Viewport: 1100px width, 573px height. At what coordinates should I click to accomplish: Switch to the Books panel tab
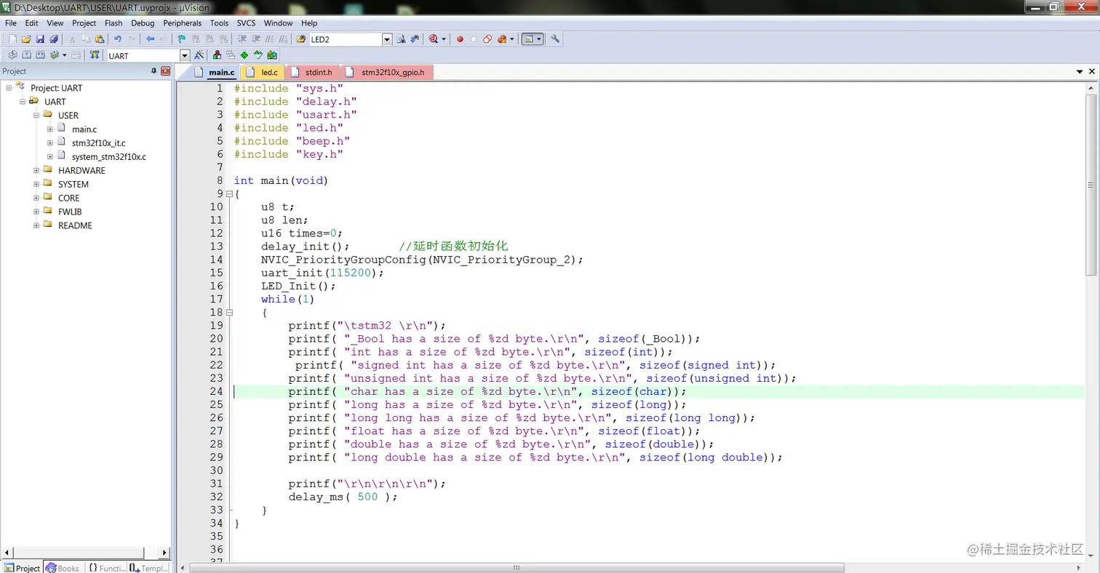click(63, 568)
